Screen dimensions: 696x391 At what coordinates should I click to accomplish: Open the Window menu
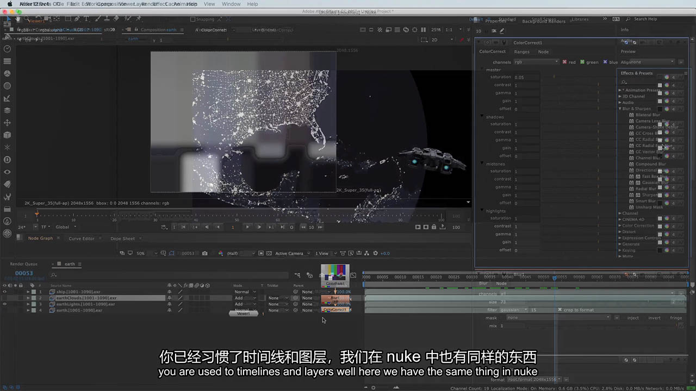click(231, 4)
